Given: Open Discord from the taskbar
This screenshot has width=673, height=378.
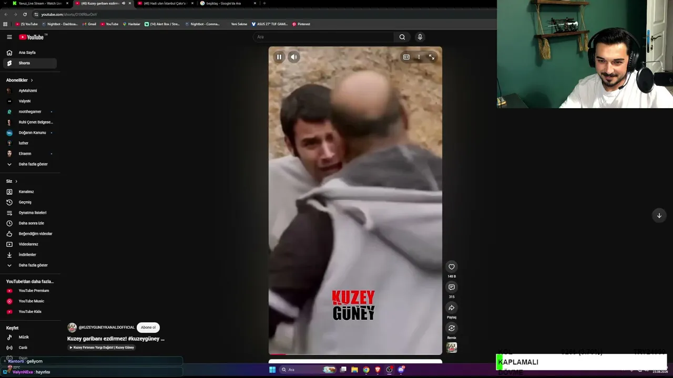Looking at the screenshot, I should [x=401, y=370].
